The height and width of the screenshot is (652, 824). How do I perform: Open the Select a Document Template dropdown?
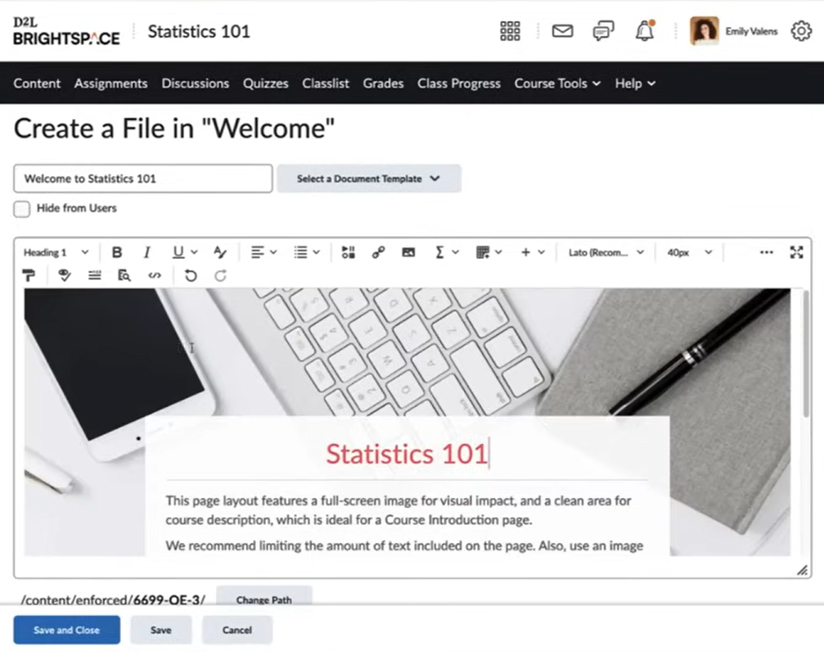[x=369, y=179]
